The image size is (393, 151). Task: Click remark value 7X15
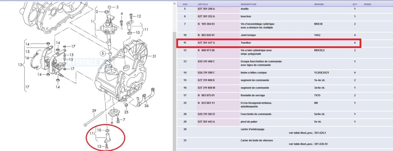317,95
